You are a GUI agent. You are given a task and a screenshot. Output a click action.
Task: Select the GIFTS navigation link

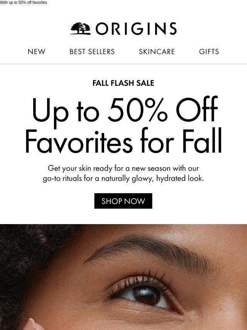point(209,51)
